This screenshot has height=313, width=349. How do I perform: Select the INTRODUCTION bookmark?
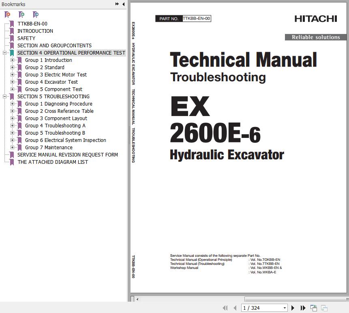tap(35, 31)
